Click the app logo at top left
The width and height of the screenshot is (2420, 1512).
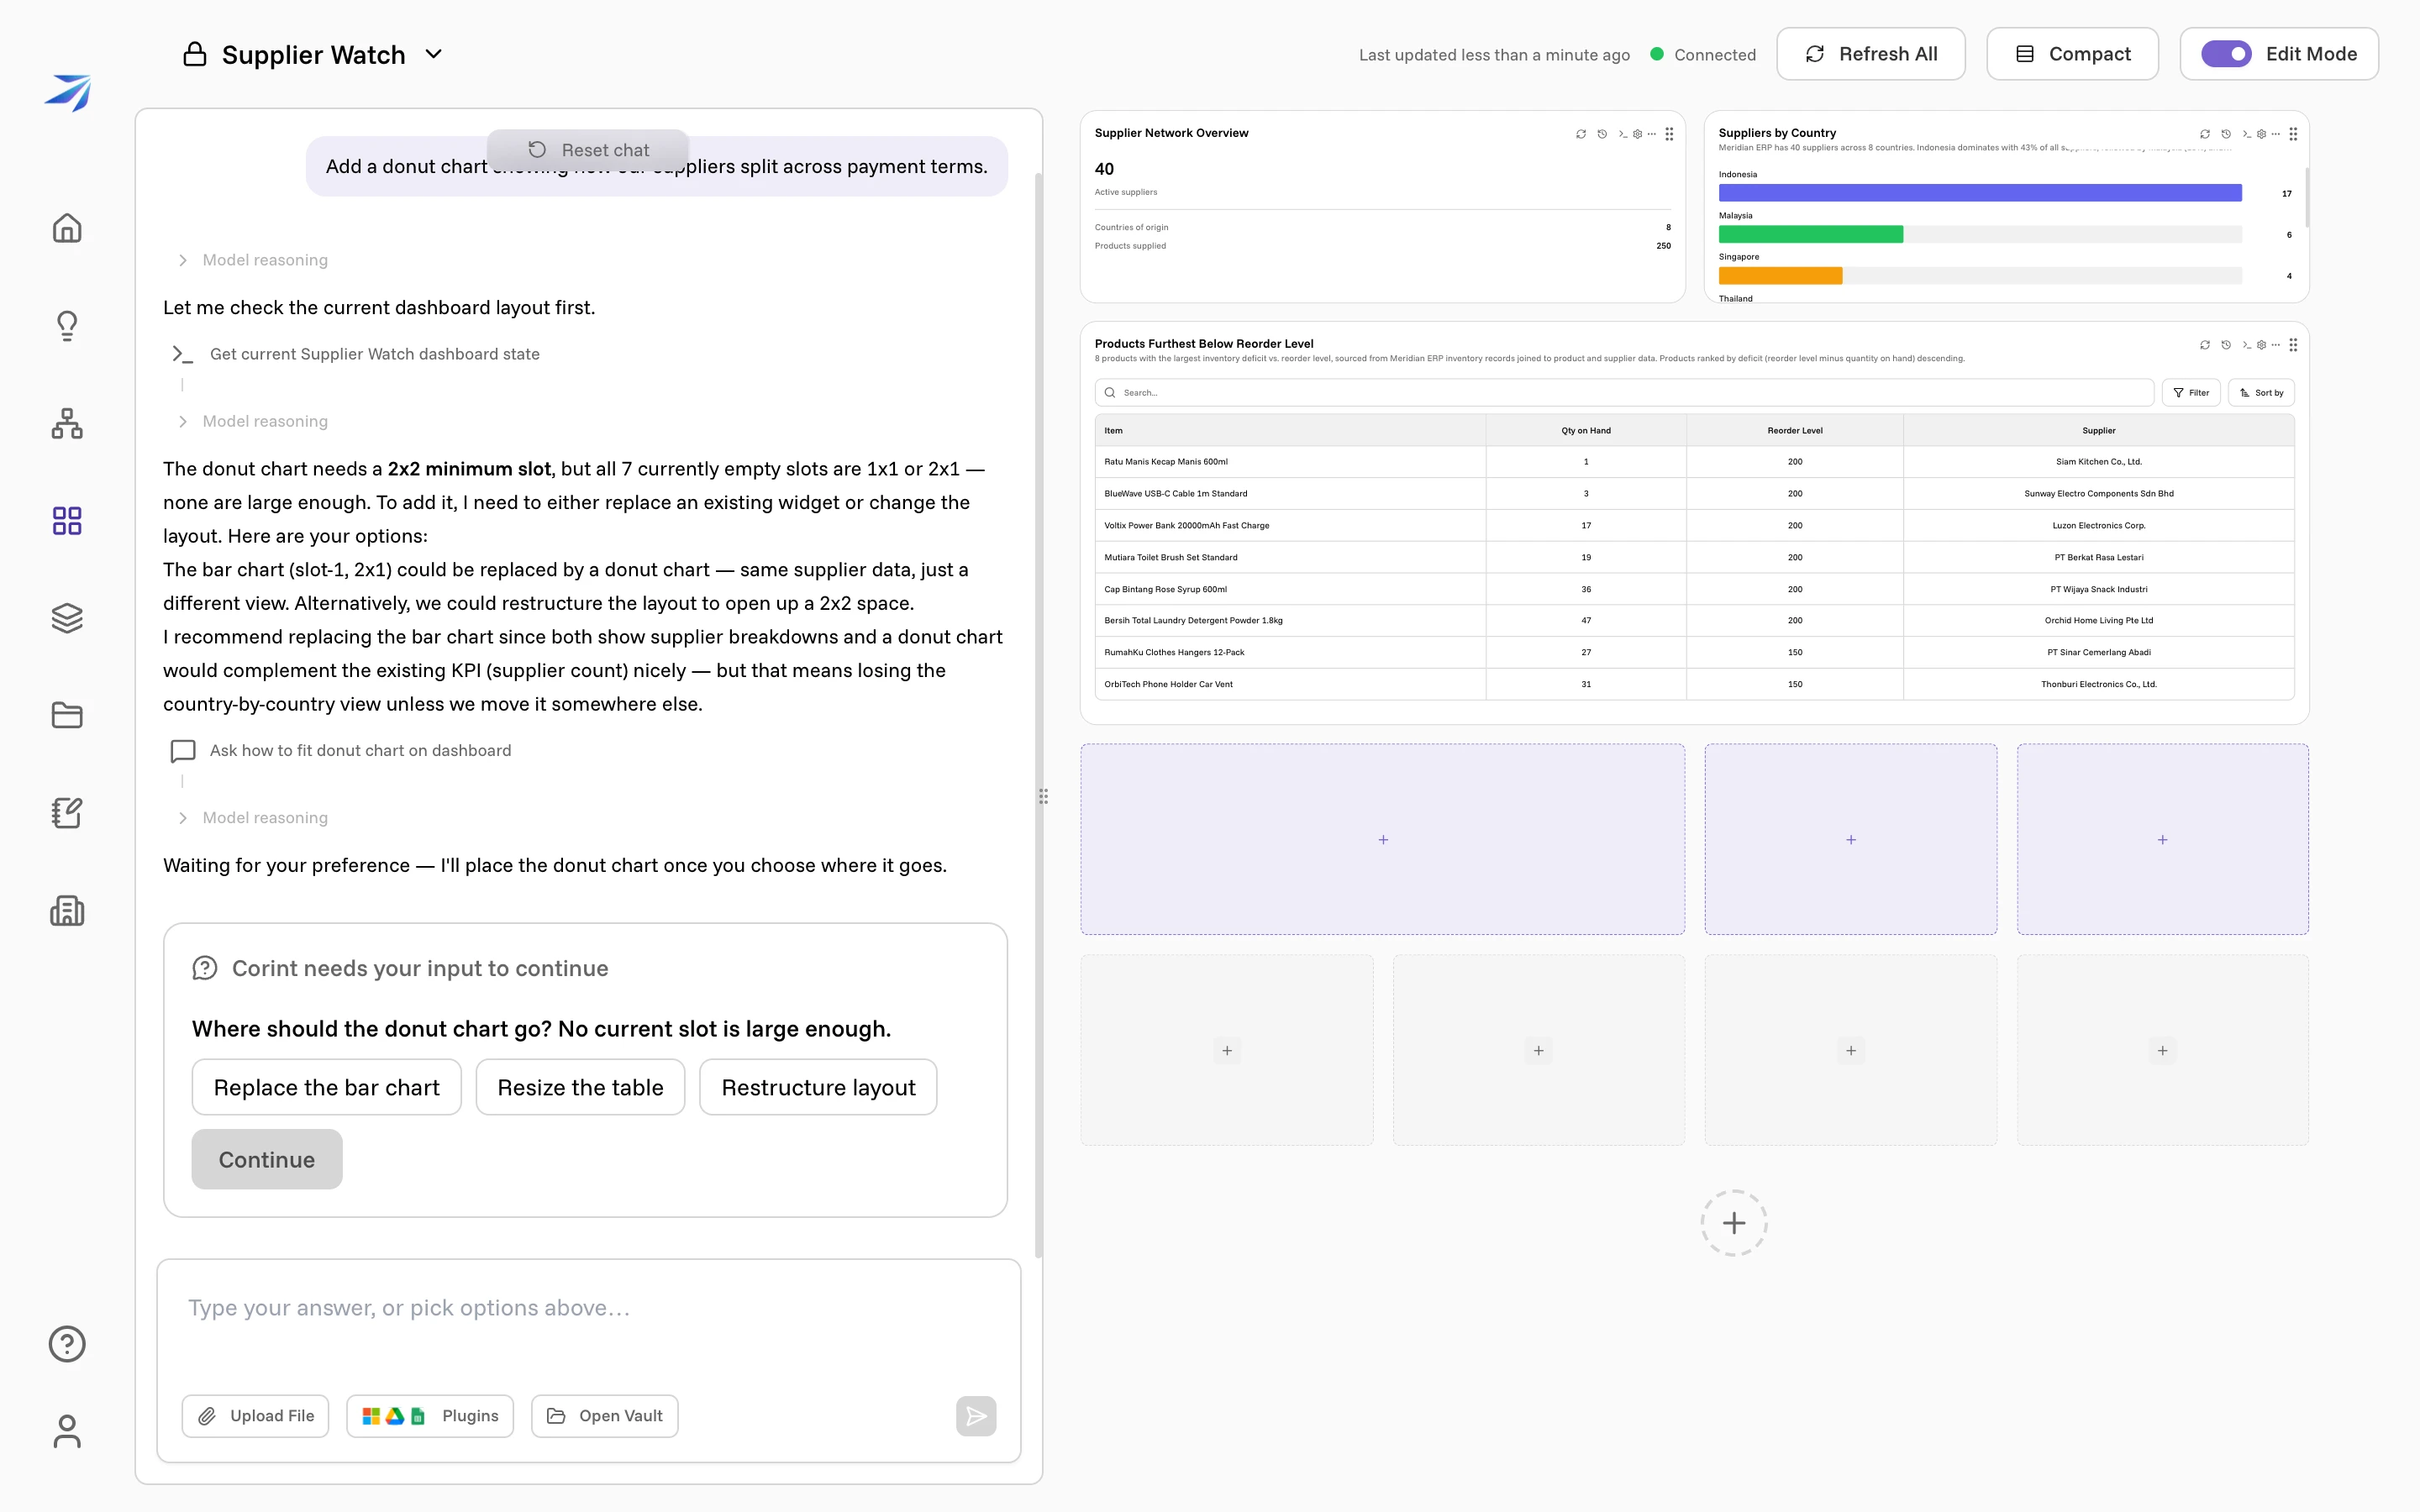click(67, 92)
